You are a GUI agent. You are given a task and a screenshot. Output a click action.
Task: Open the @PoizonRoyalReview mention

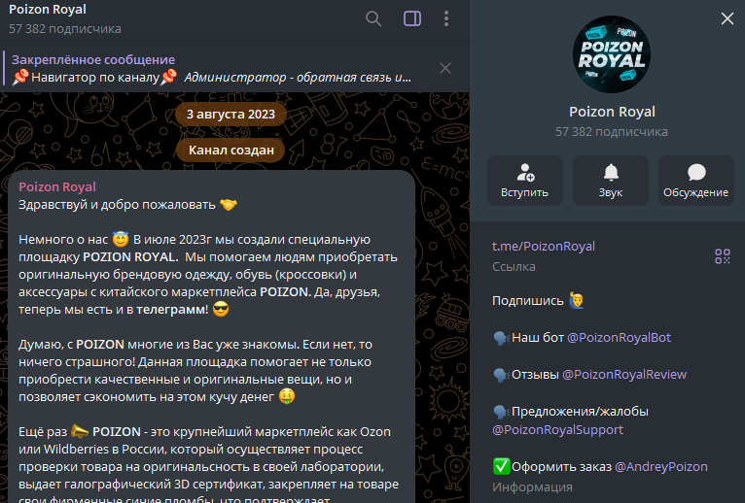(x=624, y=375)
